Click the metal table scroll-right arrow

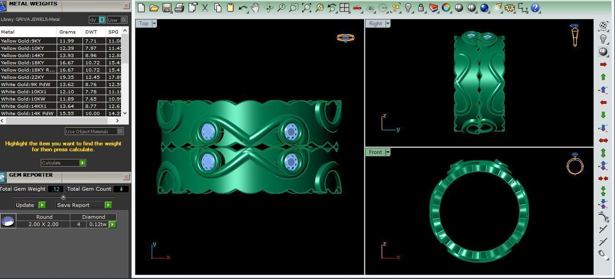[x=117, y=120]
